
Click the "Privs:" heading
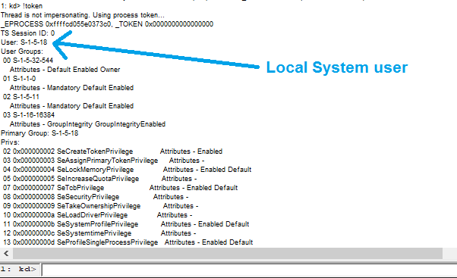(10, 142)
